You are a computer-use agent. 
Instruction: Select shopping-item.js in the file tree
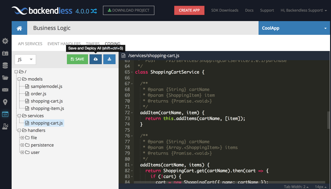point(47,108)
